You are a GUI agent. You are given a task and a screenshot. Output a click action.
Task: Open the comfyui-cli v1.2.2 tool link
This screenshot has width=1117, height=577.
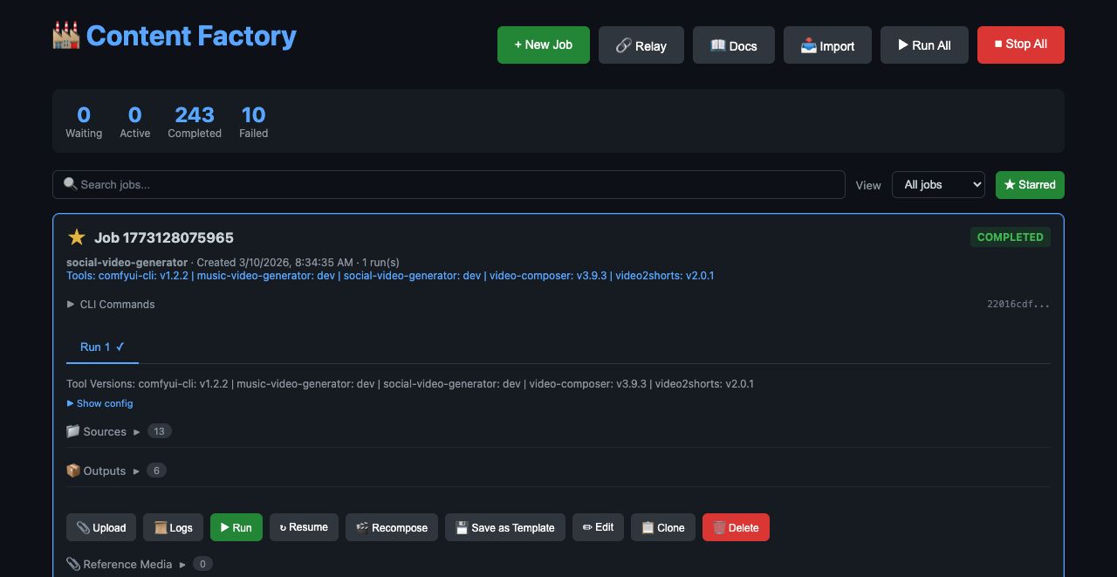pyautogui.click(x=143, y=275)
